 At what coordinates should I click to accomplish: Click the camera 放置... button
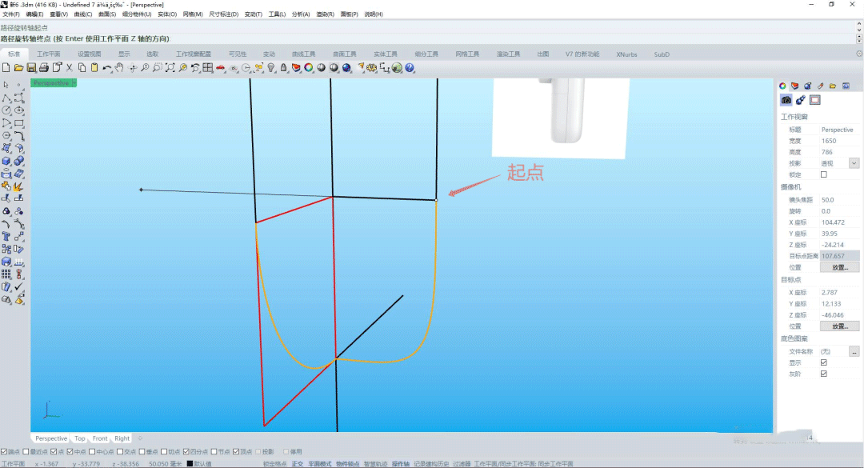839,267
